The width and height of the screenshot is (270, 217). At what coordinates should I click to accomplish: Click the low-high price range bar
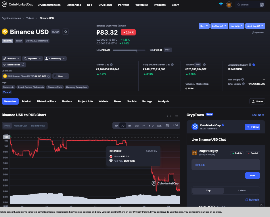coord(129,50)
